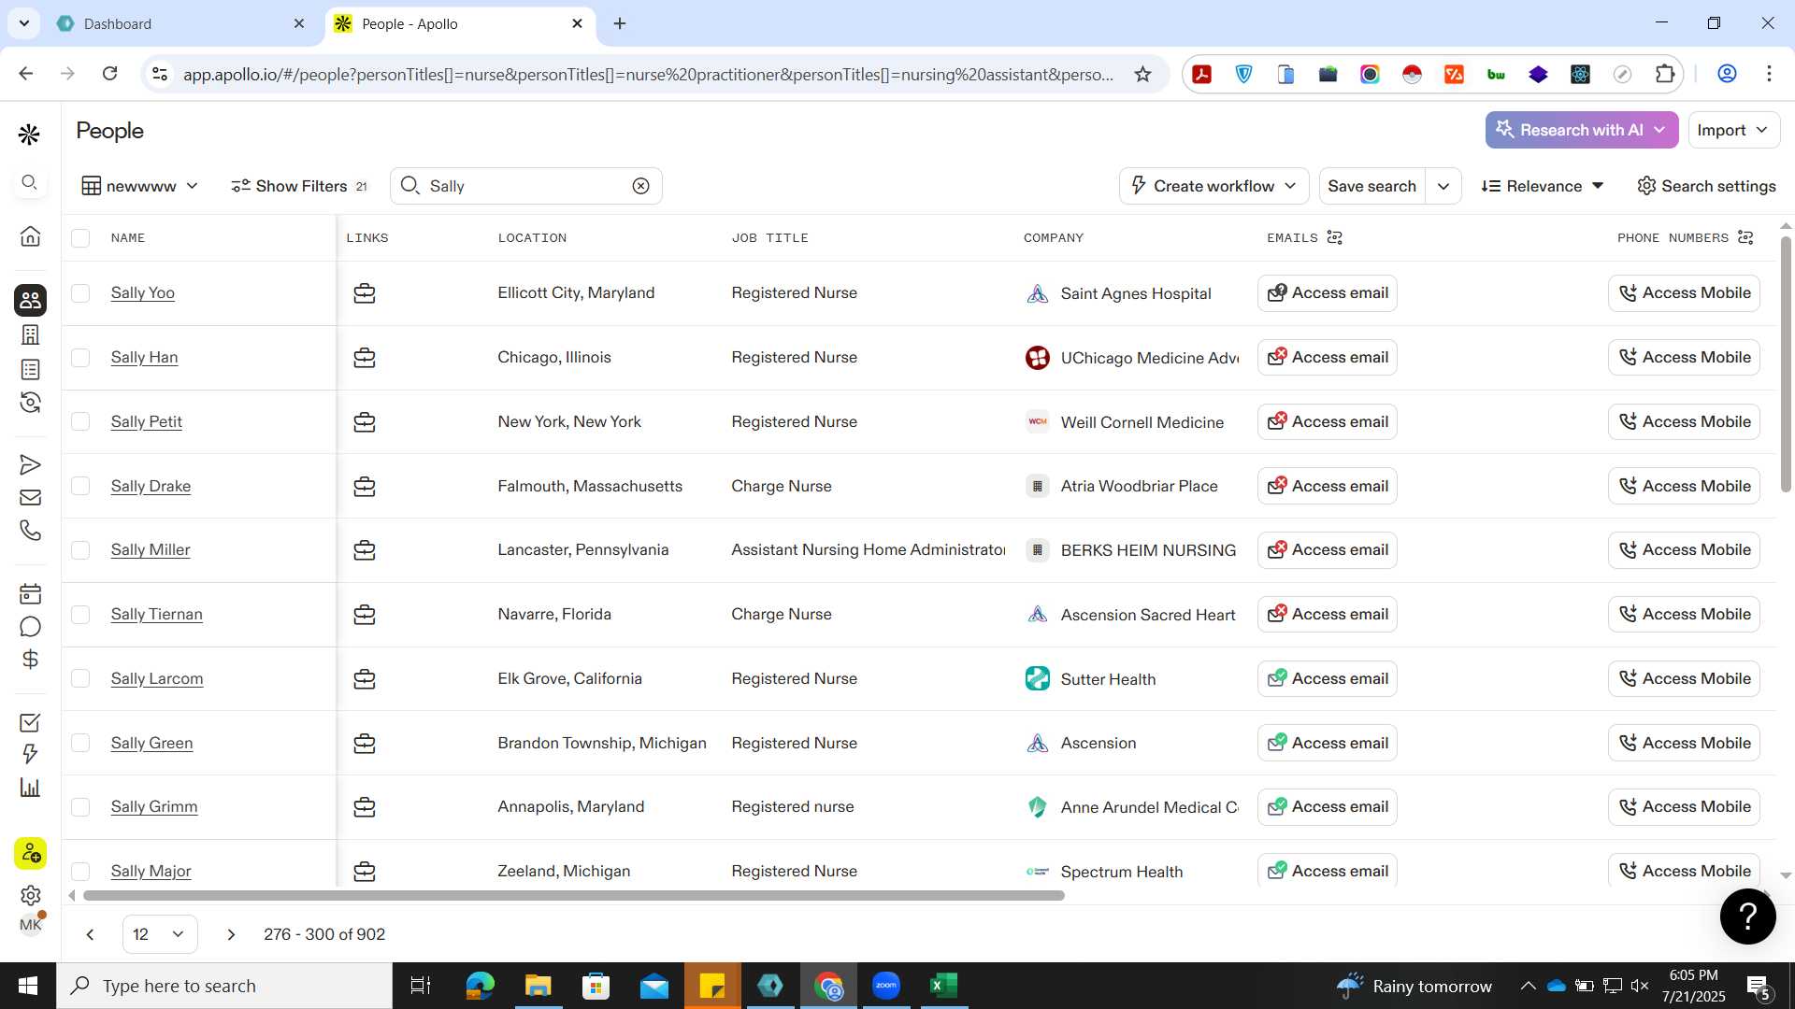
Task: Open a new browser tab
Action: tap(620, 23)
